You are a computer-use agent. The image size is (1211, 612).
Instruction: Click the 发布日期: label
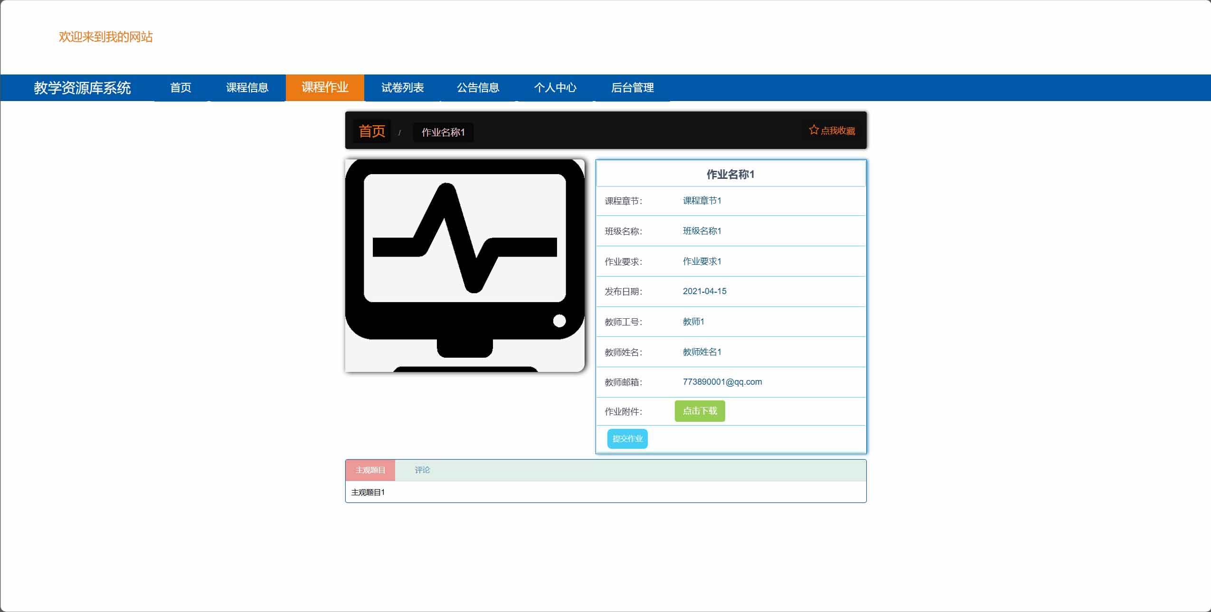623,292
